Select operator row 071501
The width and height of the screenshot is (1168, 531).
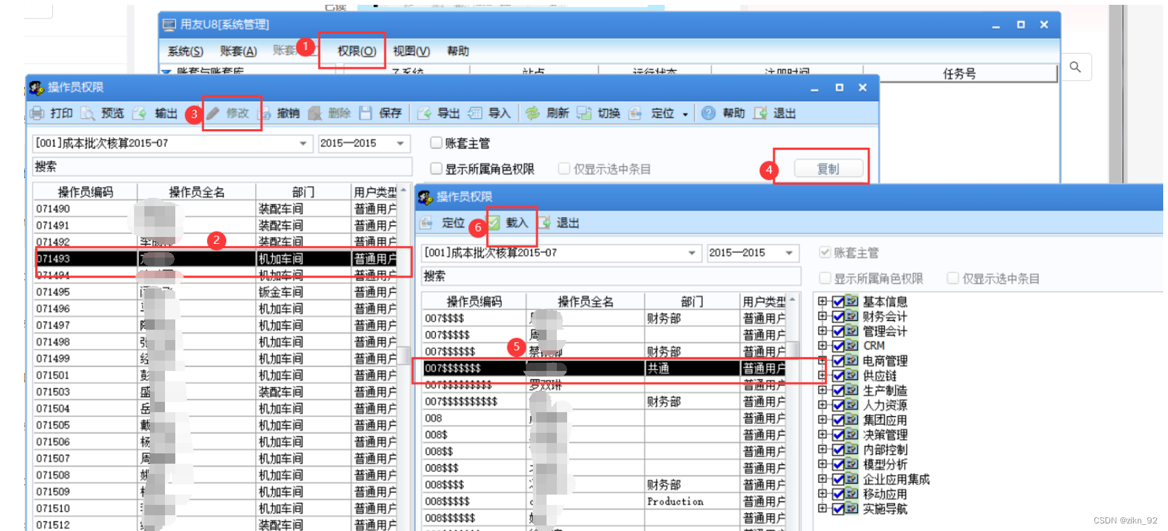pos(216,375)
